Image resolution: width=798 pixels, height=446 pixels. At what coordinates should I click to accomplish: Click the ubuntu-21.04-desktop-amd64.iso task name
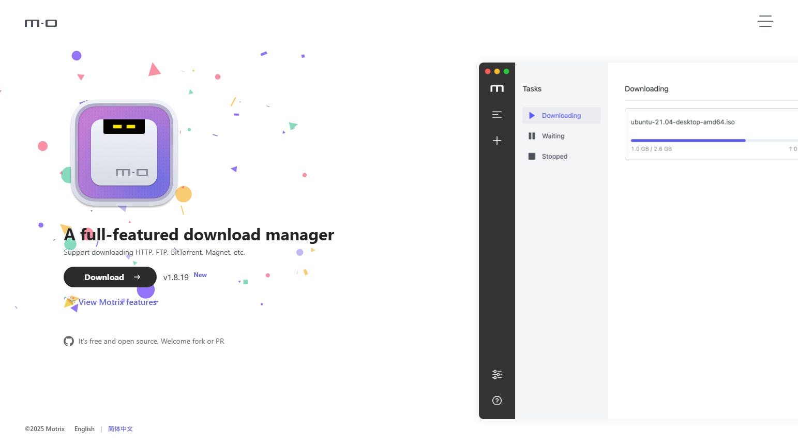tap(683, 122)
